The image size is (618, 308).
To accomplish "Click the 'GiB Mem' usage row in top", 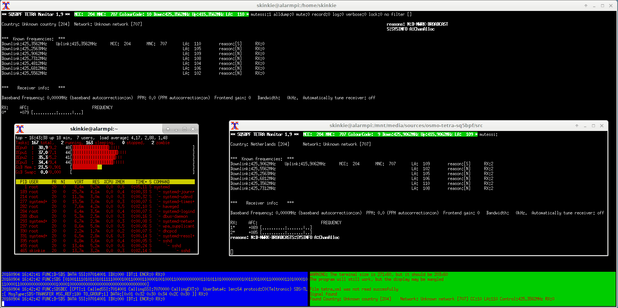I will pos(105,167).
